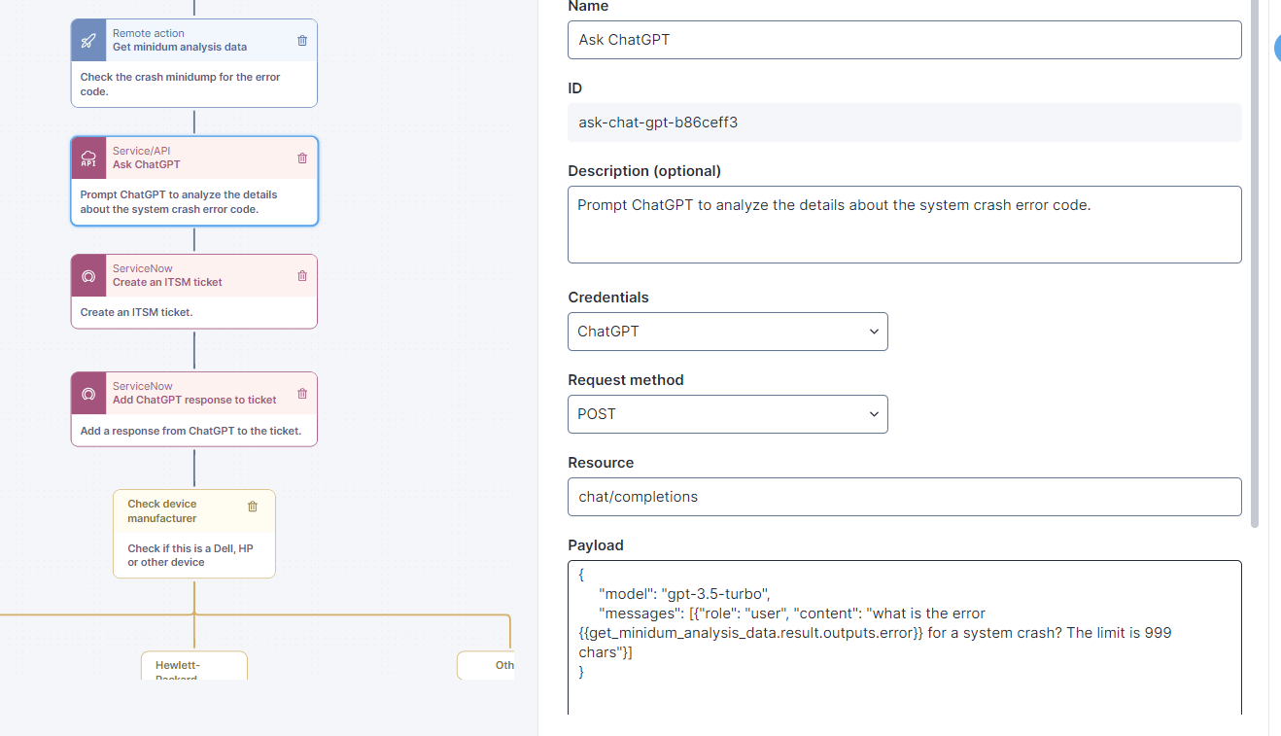Click the Resource field chat/completions
Viewport: 1281px width, 736px height.
click(x=904, y=497)
